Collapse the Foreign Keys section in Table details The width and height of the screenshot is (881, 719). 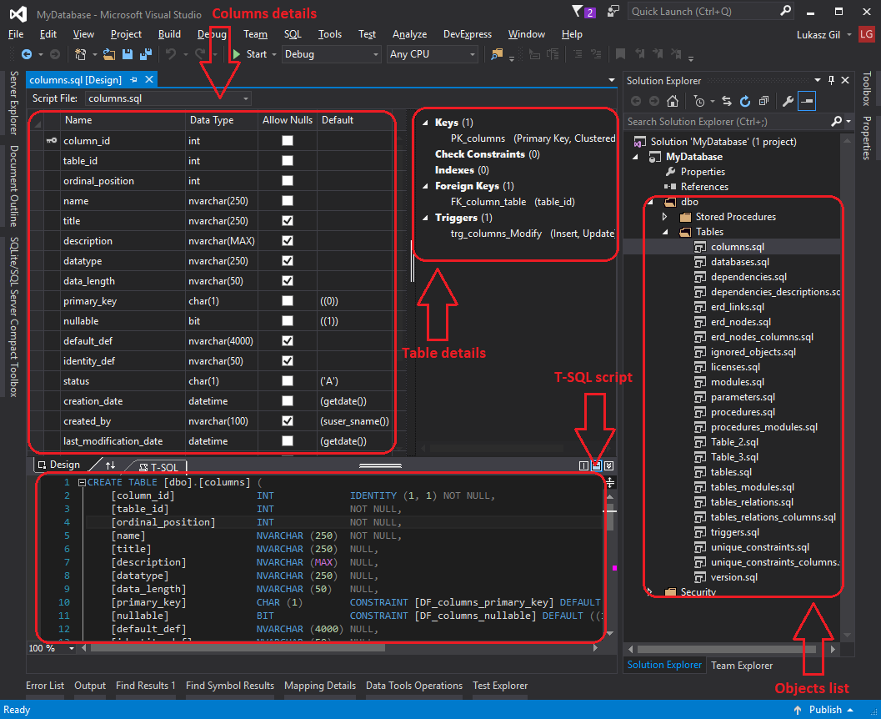coord(423,185)
